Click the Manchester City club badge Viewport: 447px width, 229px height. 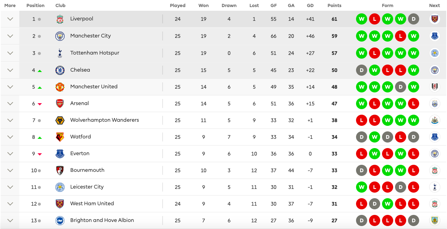(60, 36)
